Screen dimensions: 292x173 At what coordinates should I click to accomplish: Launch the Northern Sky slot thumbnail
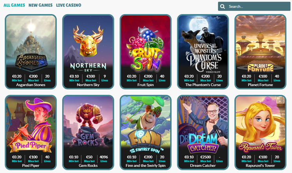[88, 52]
